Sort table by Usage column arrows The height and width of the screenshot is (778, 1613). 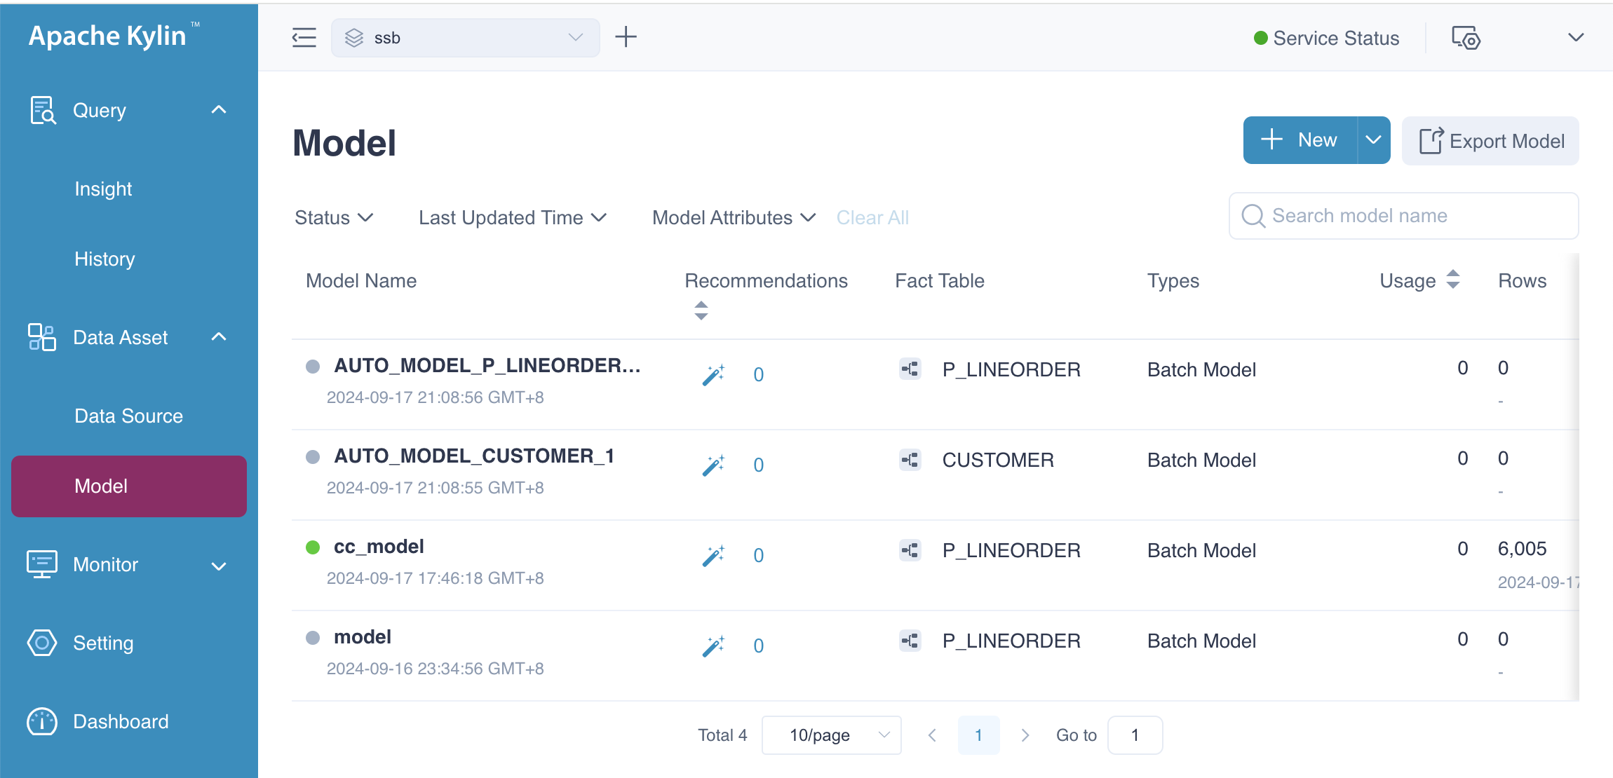(x=1453, y=280)
